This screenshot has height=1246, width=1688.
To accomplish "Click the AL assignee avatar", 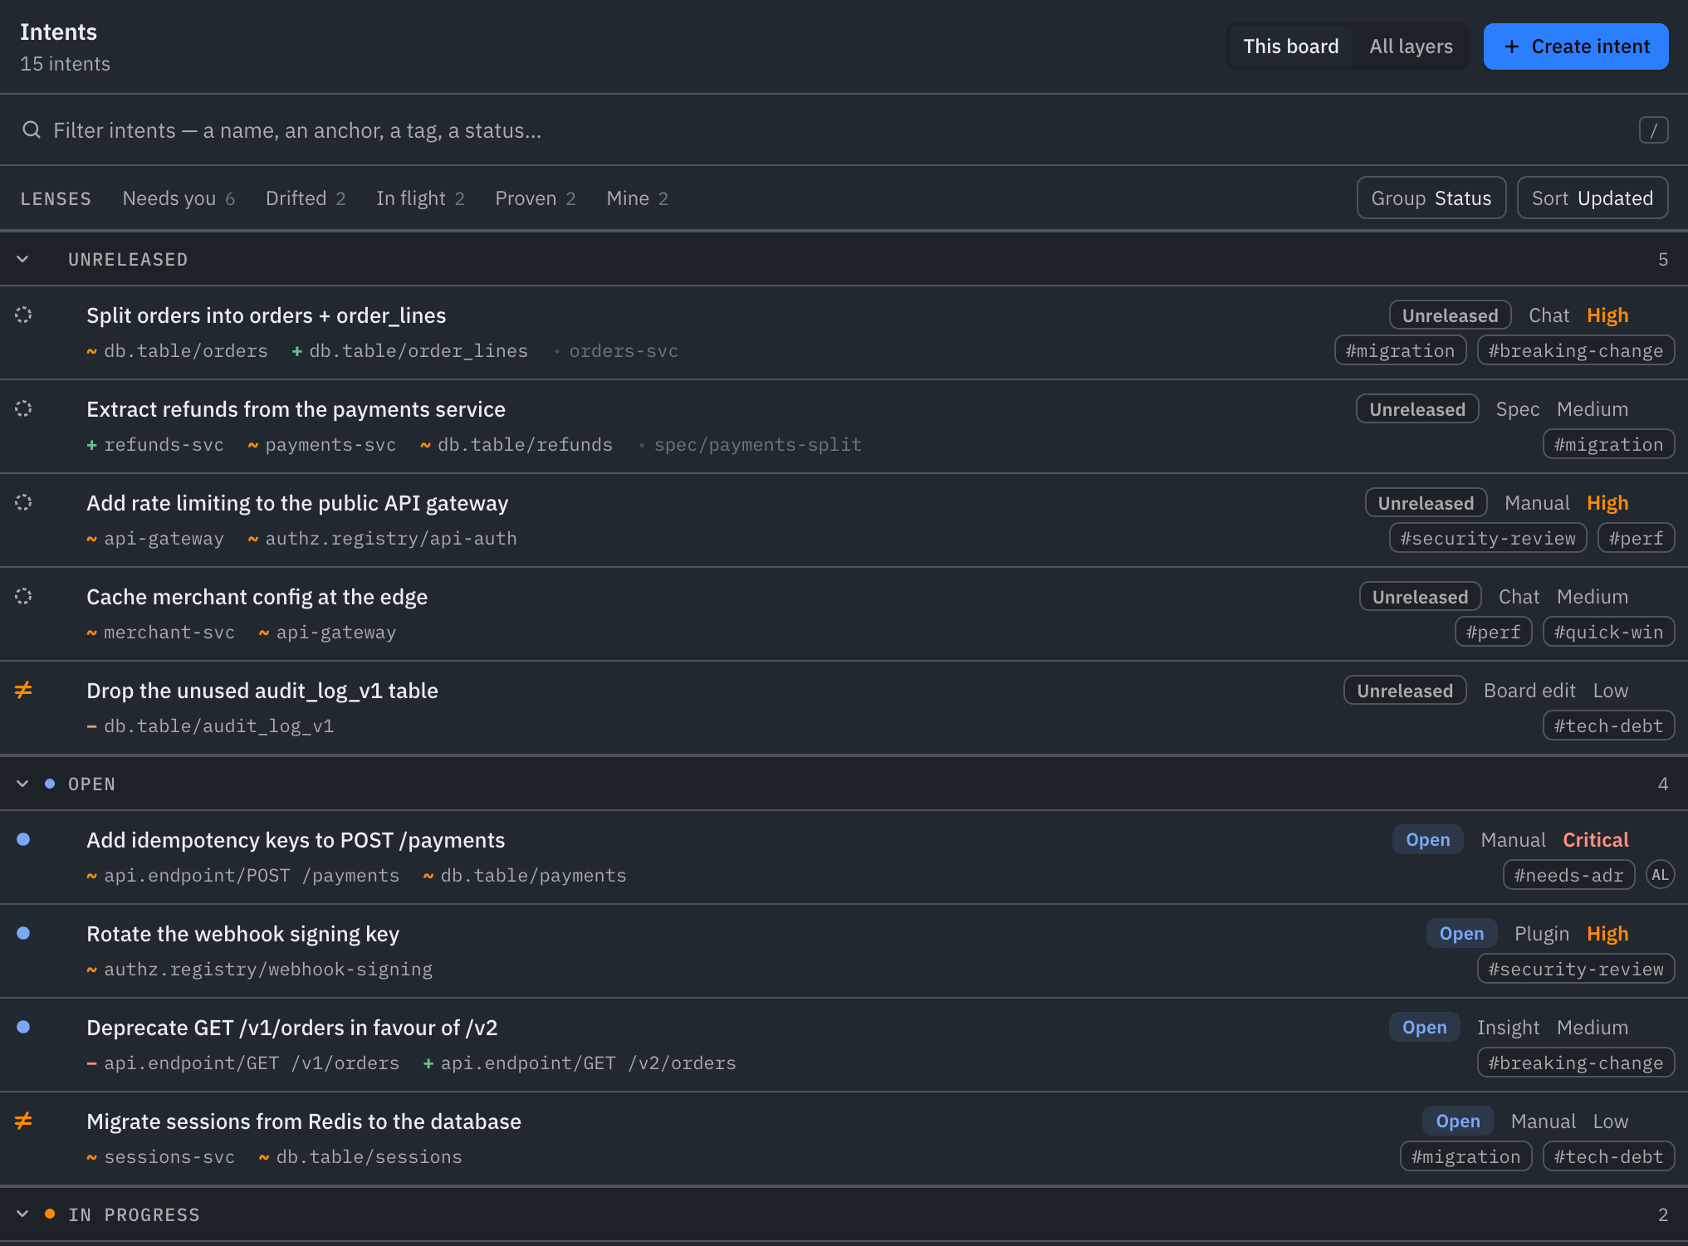I will pyautogui.click(x=1659, y=875).
